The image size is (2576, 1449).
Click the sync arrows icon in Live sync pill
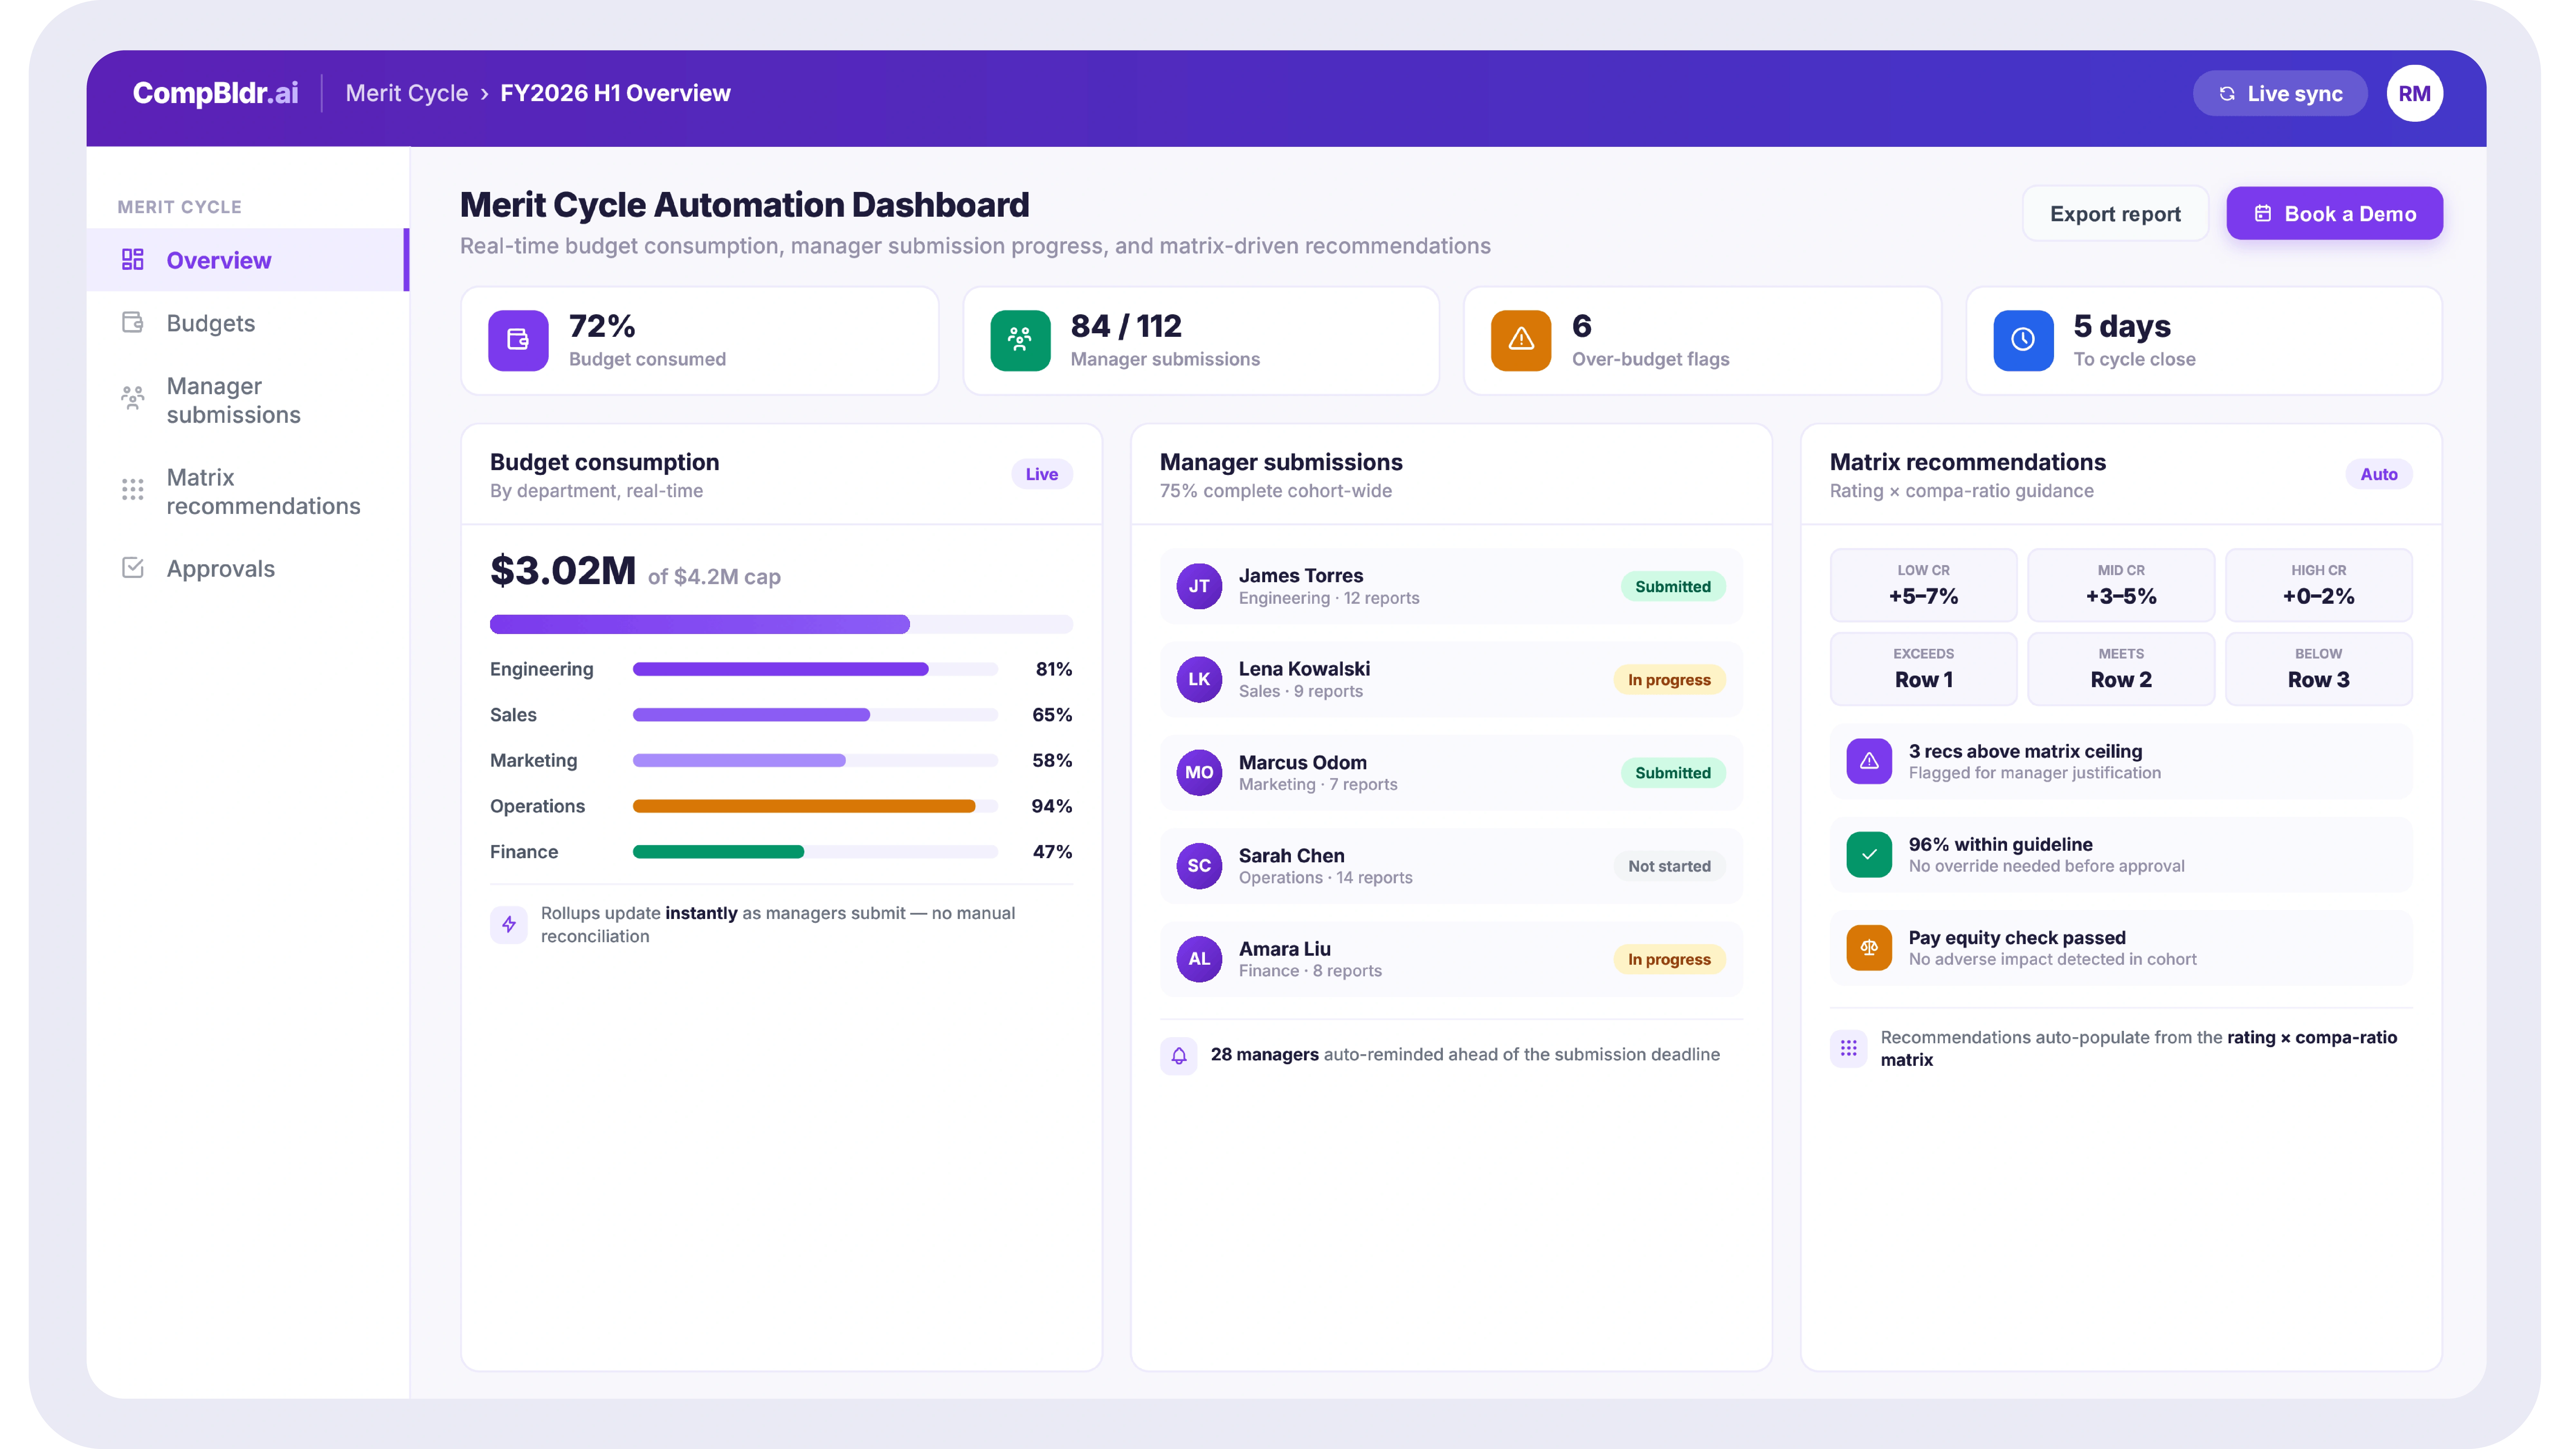click(2227, 94)
